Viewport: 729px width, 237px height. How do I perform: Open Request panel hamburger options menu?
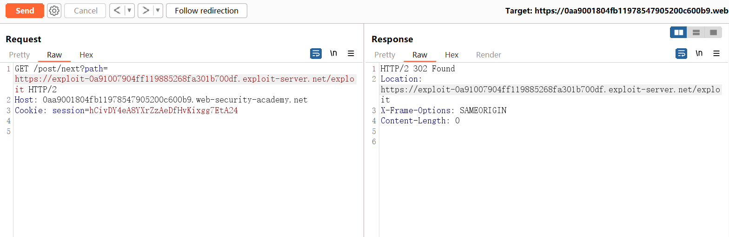pyautogui.click(x=351, y=54)
